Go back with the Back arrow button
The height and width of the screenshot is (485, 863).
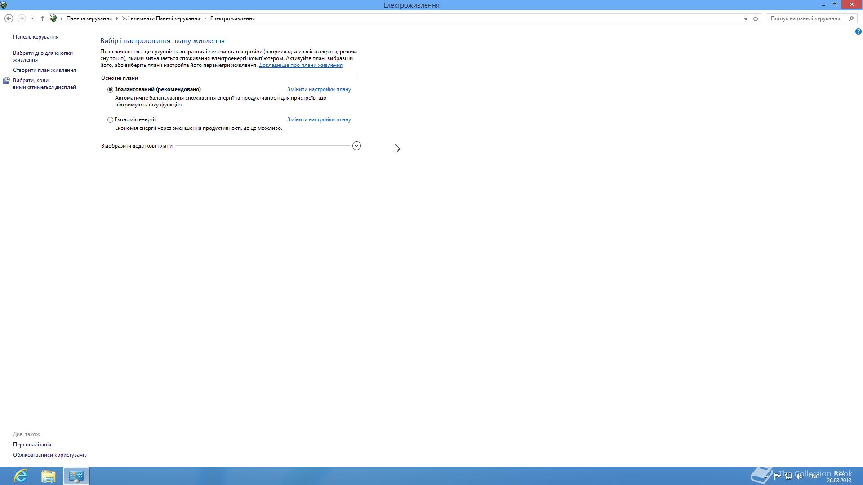pyautogui.click(x=9, y=18)
